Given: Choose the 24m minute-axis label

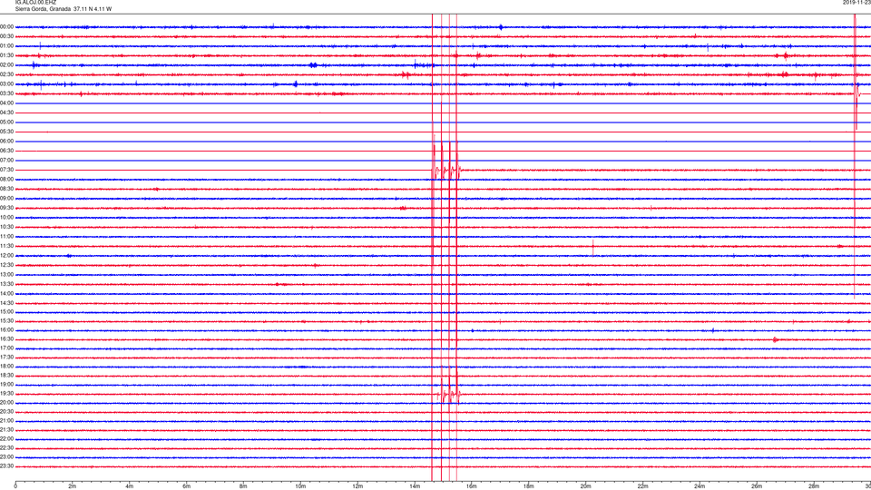Looking at the screenshot, I should coord(700,486).
